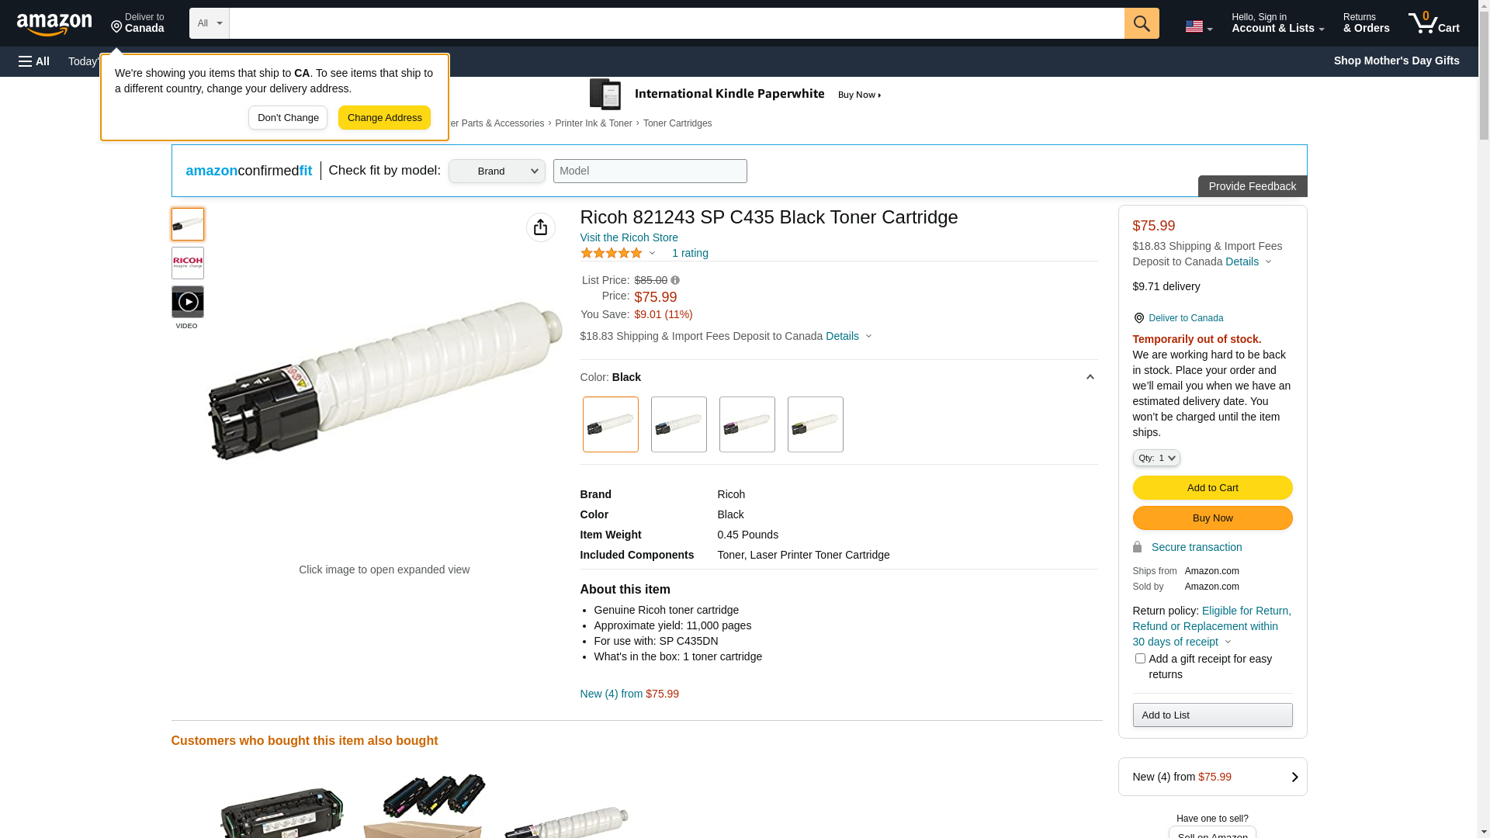Open the country flag language selector
The width and height of the screenshot is (1490, 838).
tap(1198, 26)
